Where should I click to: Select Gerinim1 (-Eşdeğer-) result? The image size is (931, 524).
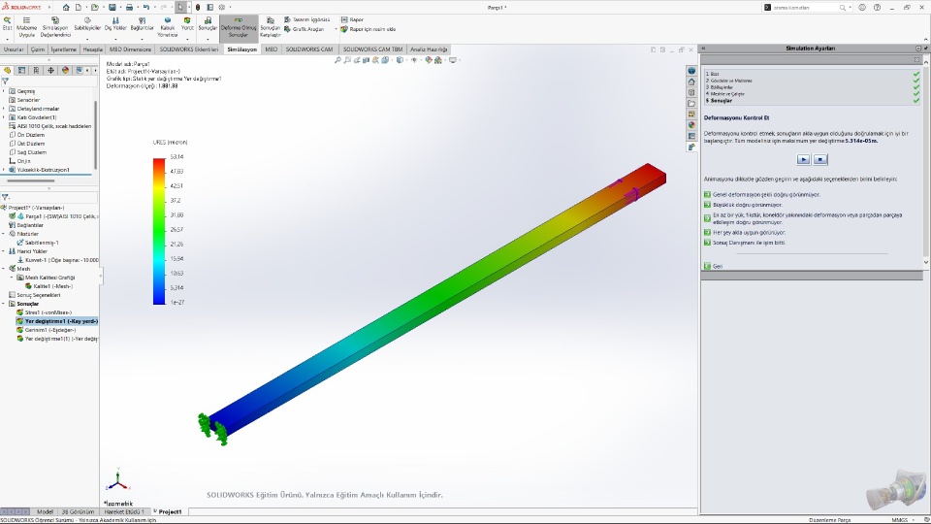(x=49, y=330)
